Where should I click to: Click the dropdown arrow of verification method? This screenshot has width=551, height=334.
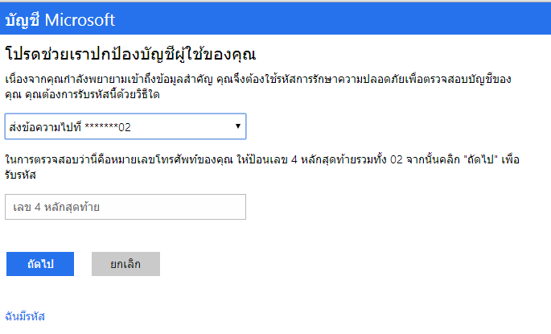238,126
